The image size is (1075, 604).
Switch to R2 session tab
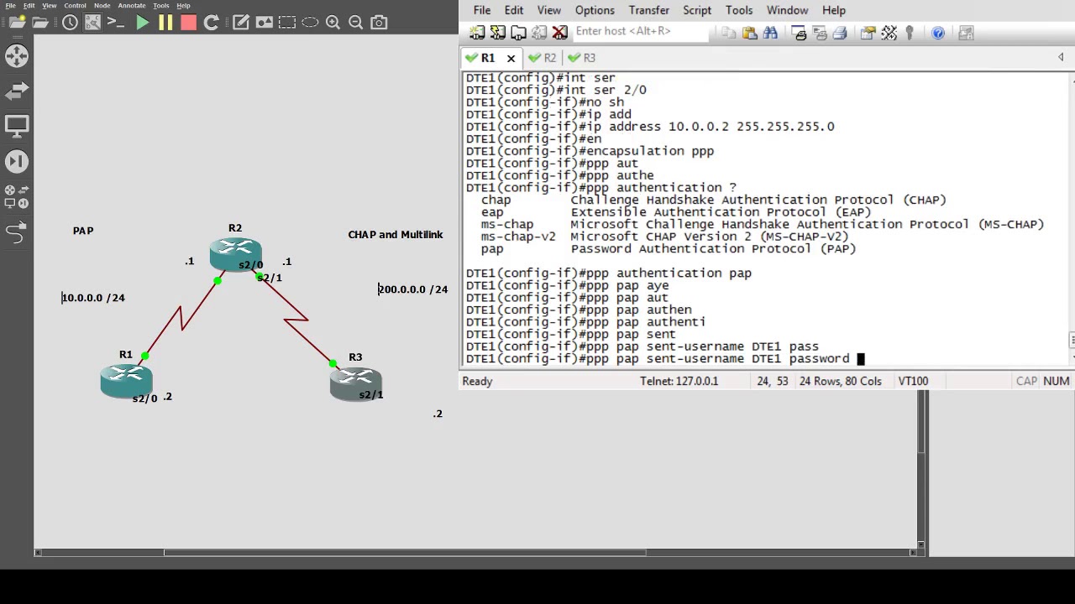[542, 58]
